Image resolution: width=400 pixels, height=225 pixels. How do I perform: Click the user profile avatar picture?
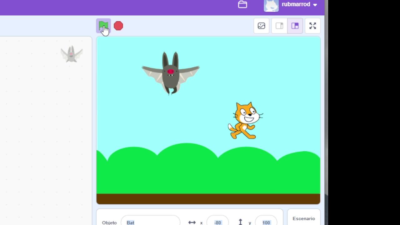(x=271, y=5)
